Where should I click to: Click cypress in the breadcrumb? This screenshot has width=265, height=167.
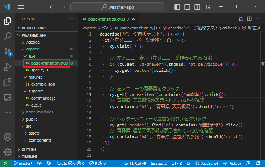pos(90,28)
